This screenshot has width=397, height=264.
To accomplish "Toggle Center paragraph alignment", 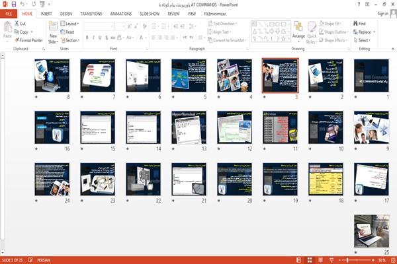I will (160, 38).
